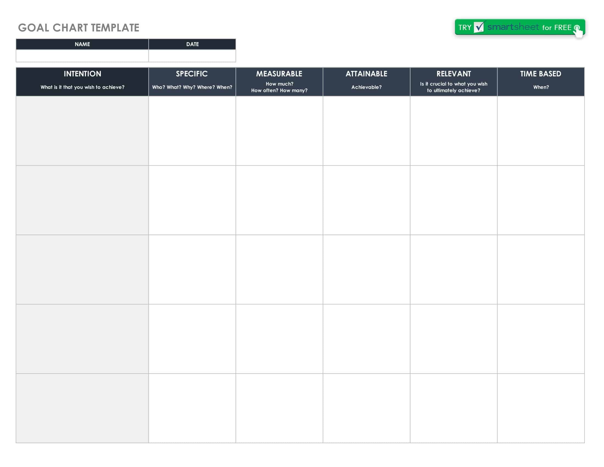Select the INTENTION column header

point(82,74)
